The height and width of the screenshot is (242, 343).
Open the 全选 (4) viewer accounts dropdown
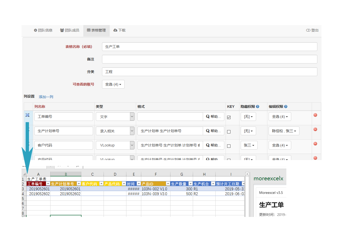pos(113,84)
